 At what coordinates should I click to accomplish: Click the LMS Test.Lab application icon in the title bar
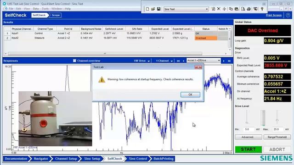coord(4,4)
